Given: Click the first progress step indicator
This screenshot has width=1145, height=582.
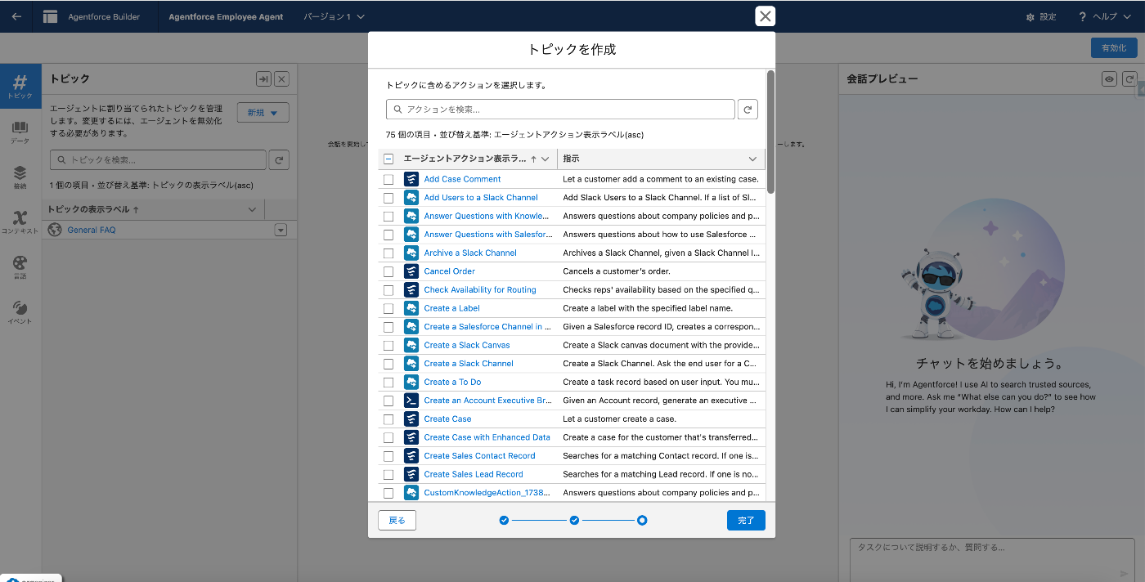Looking at the screenshot, I should (x=504, y=520).
